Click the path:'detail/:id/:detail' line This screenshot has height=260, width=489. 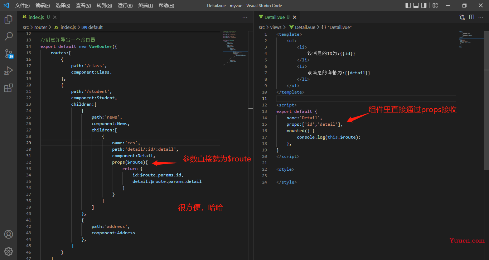point(145,149)
